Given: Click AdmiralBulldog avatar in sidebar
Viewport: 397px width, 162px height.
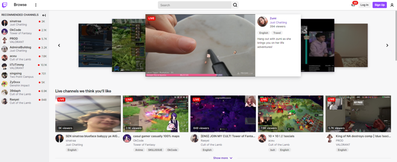Looking at the screenshot, I should tap(5, 49).
